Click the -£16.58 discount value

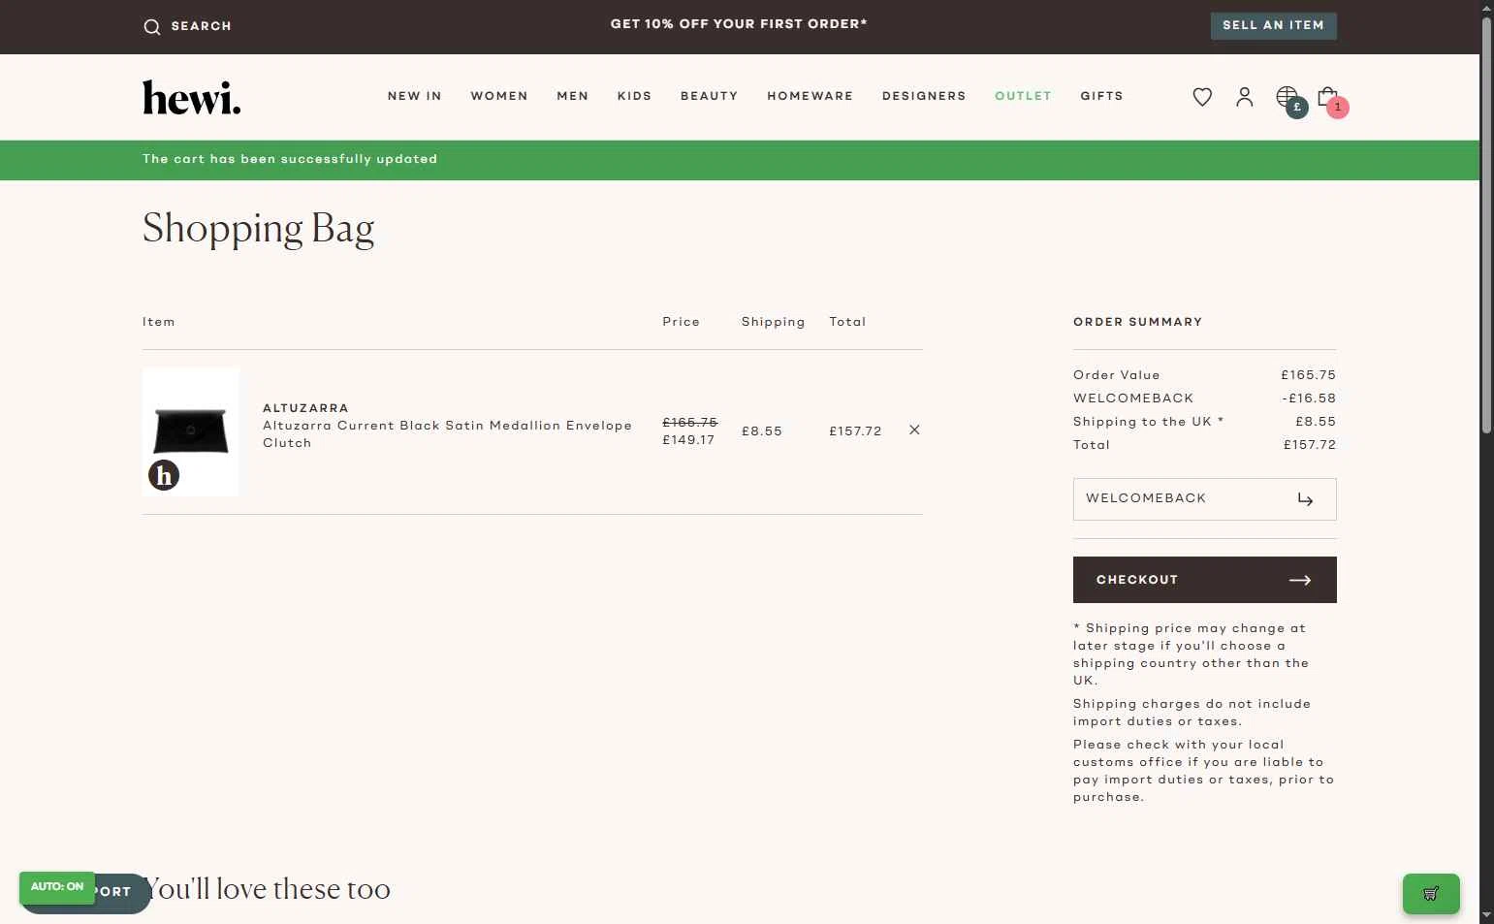click(1309, 398)
